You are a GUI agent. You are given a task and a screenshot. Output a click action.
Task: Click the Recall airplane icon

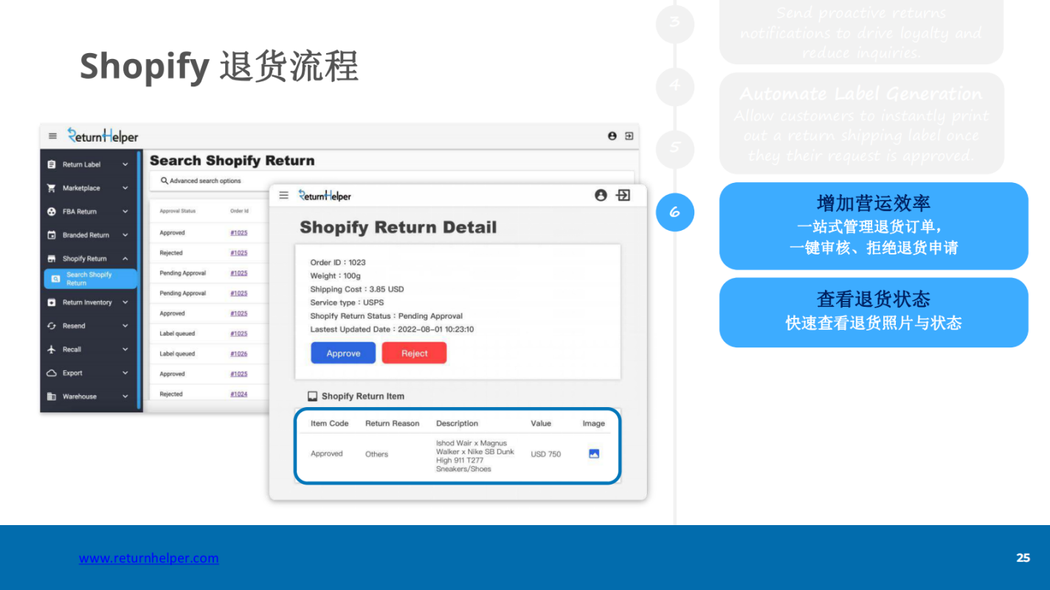point(52,349)
